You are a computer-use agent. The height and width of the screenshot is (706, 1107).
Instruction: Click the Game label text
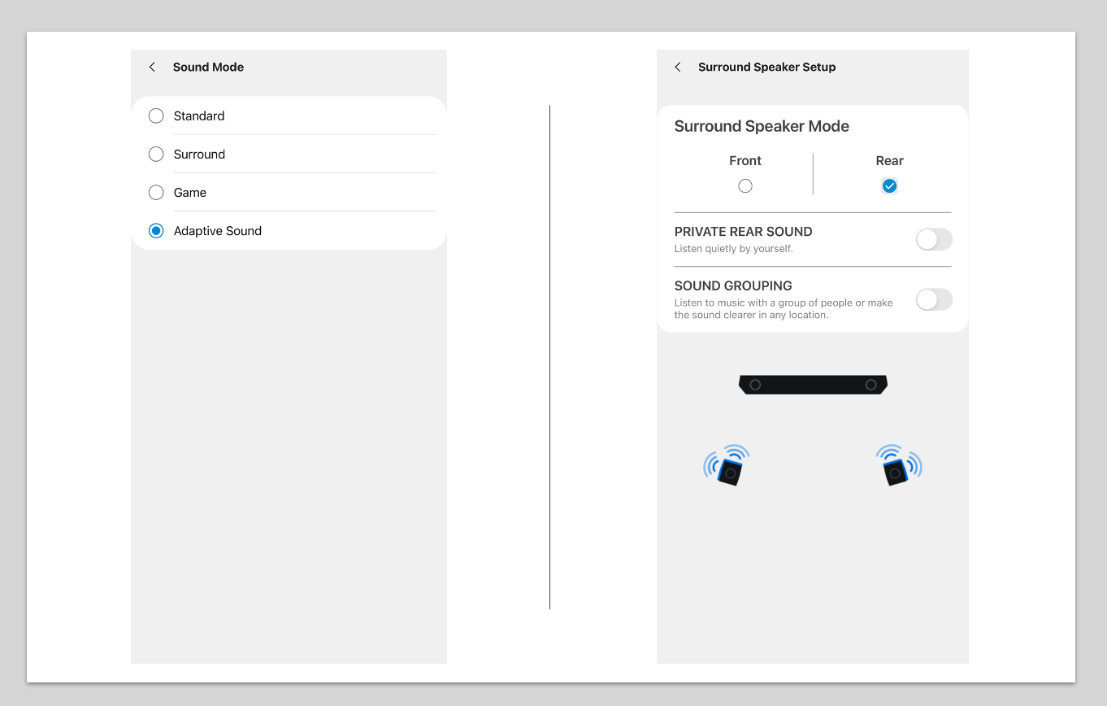[x=190, y=193]
